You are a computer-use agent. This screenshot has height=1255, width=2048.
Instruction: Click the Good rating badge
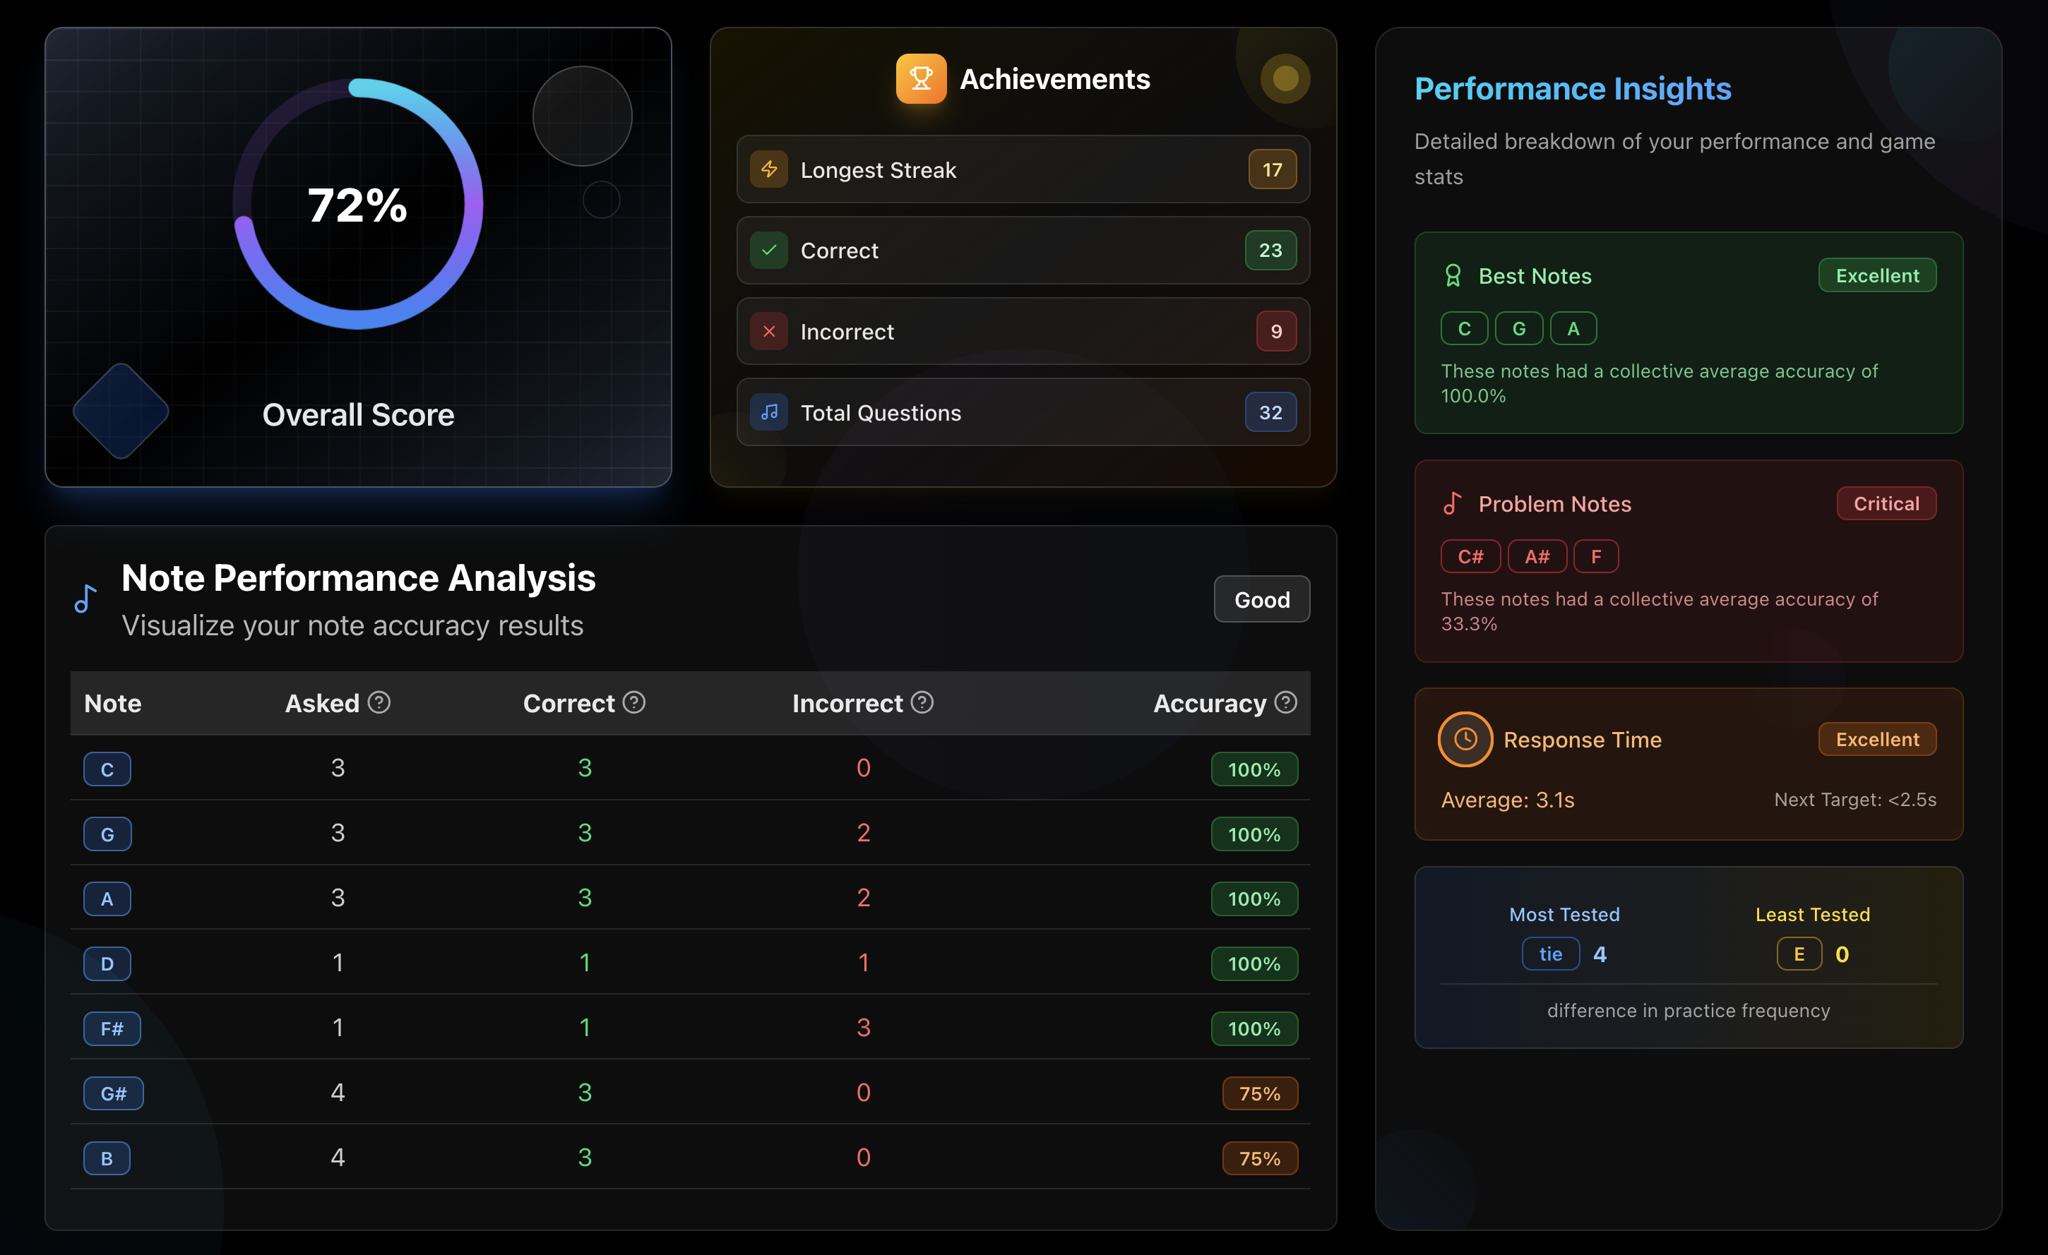pos(1261,599)
